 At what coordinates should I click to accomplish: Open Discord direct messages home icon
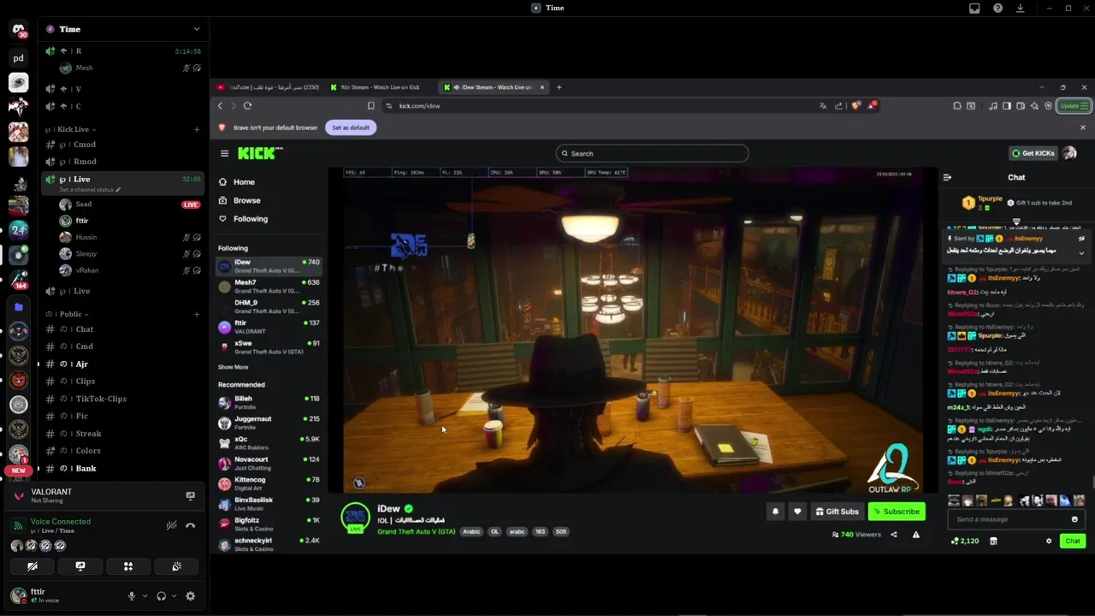click(18, 31)
